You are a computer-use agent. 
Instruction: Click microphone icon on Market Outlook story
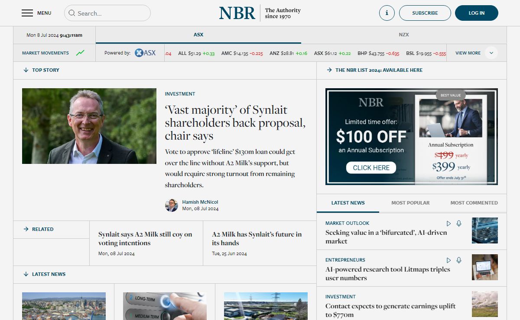[459, 224]
